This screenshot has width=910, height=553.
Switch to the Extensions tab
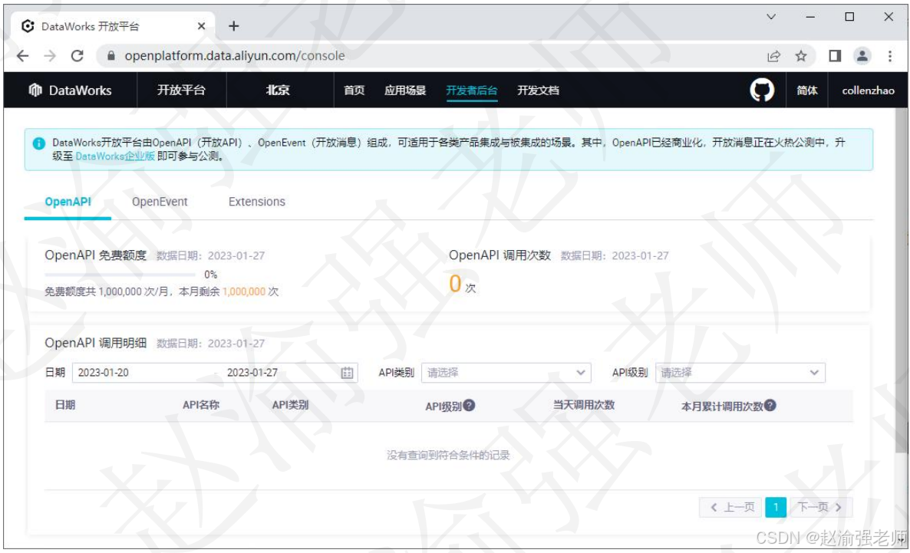point(257,202)
